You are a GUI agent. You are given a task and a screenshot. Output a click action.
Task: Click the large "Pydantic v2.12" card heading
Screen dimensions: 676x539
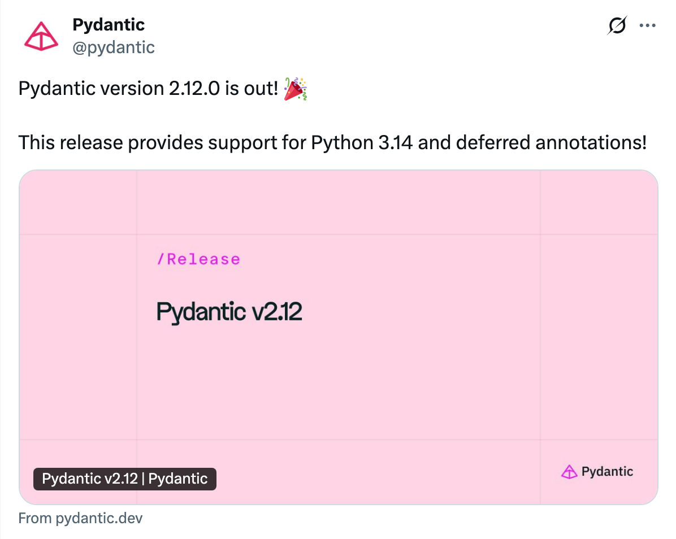[229, 312]
